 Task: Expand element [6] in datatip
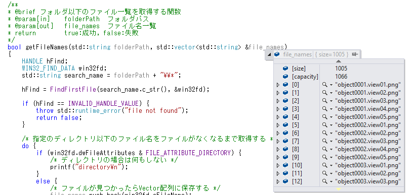click(x=277, y=133)
